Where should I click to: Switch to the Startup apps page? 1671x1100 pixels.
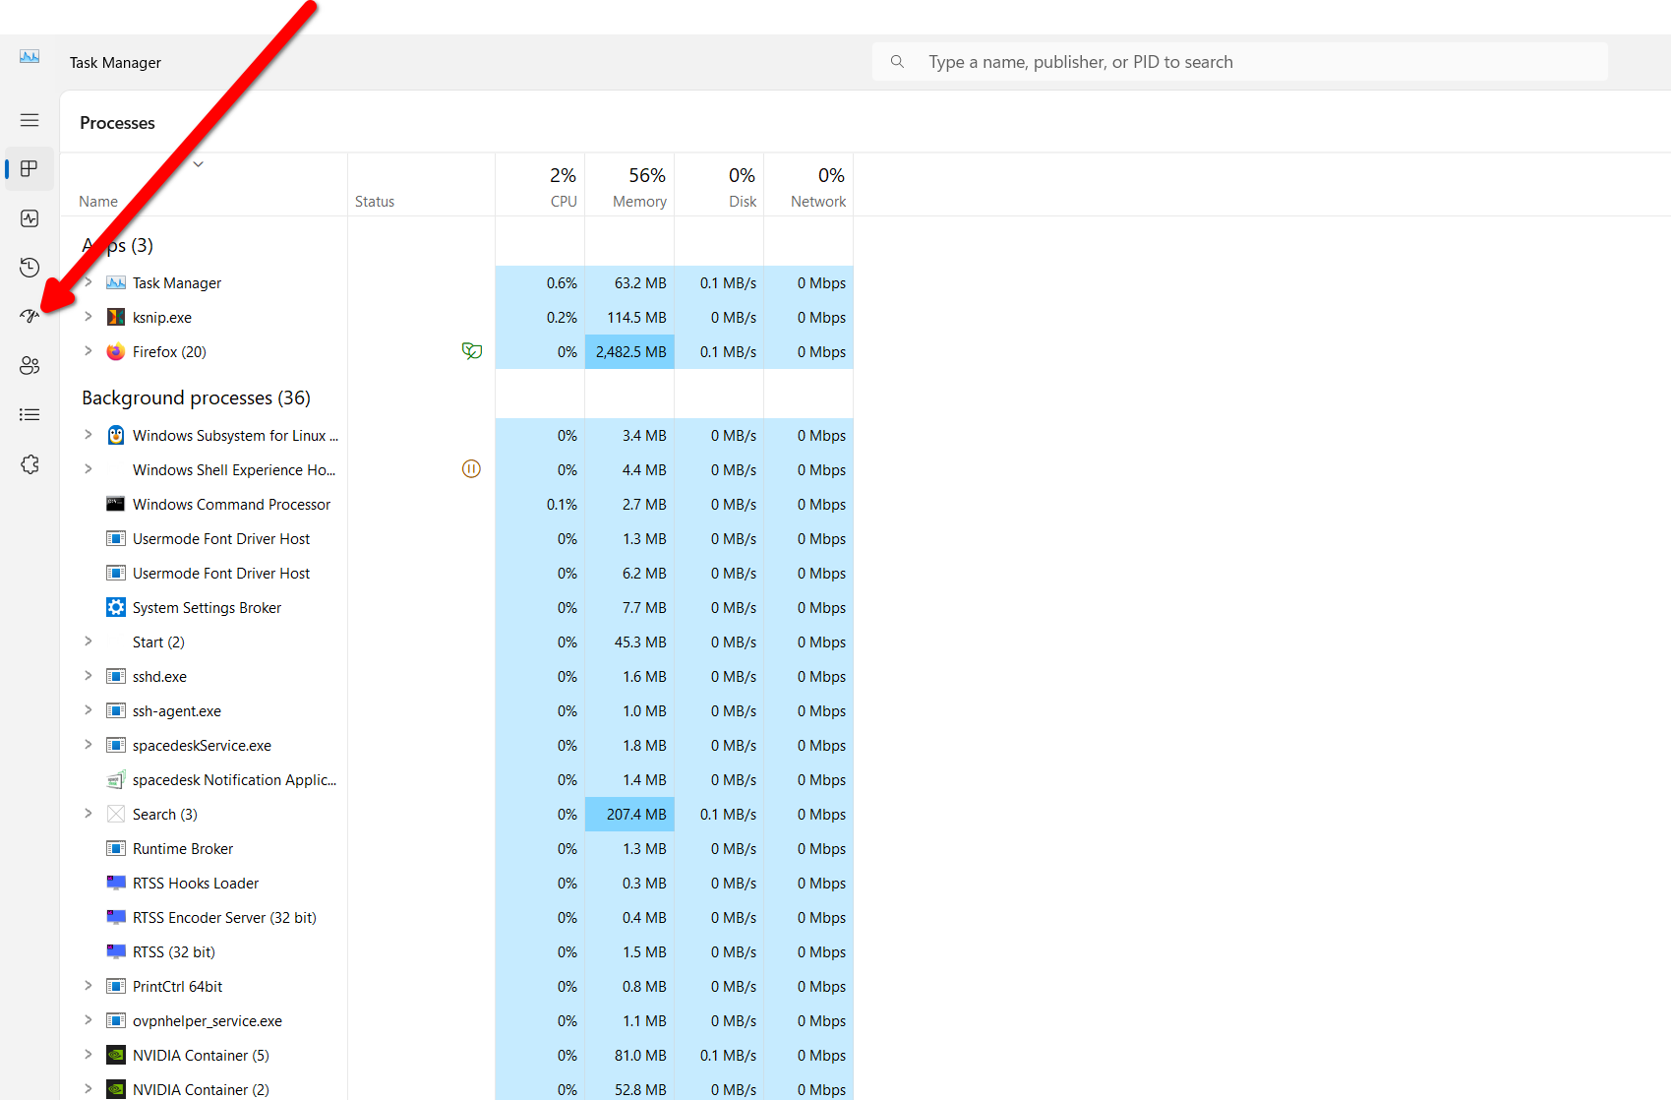click(x=29, y=316)
